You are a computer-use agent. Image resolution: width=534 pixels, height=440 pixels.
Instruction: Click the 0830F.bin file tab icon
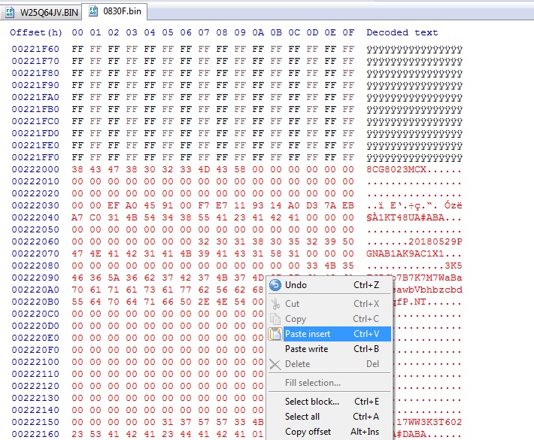(x=93, y=11)
